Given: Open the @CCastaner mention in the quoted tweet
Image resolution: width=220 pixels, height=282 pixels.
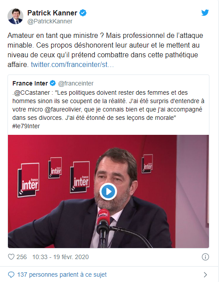Looking at the screenshot, I should click(x=32, y=93).
